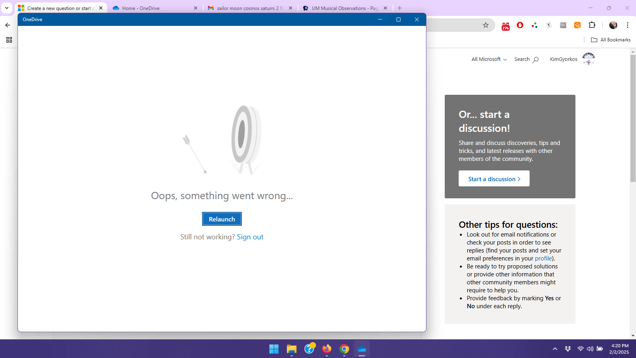Click Start a discussion button
This screenshot has height=358, width=636.
[494, 179]
